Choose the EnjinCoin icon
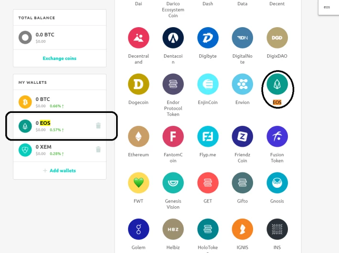Viewport: 339px width, 253px height. pos(208,84)
